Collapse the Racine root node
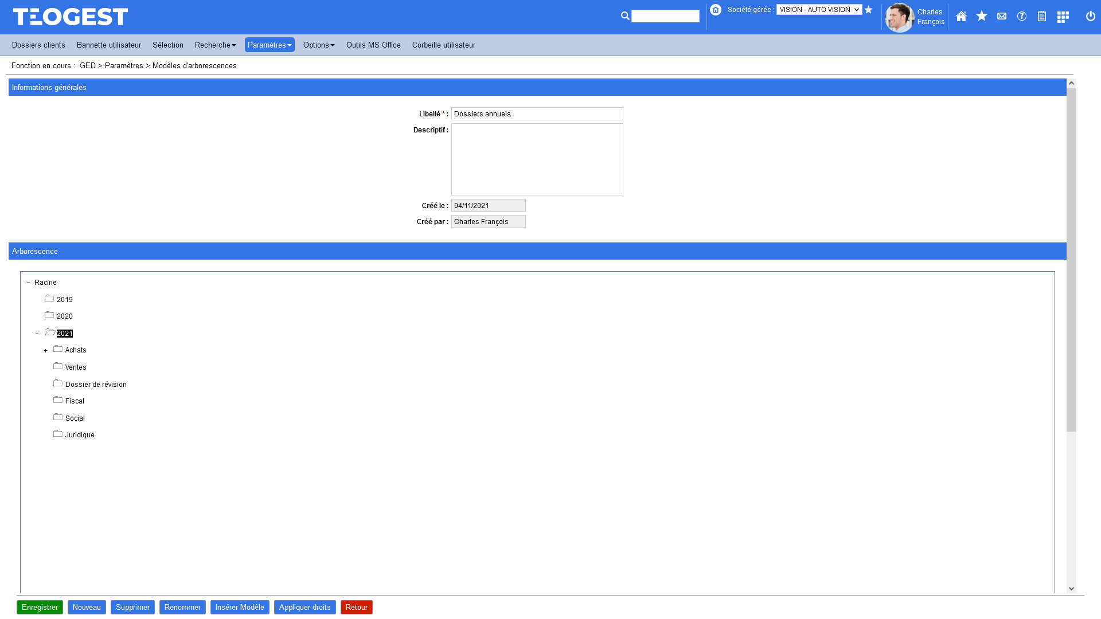Image resolution: width=1101 pixels, height=619 pixels. [29, 283]
